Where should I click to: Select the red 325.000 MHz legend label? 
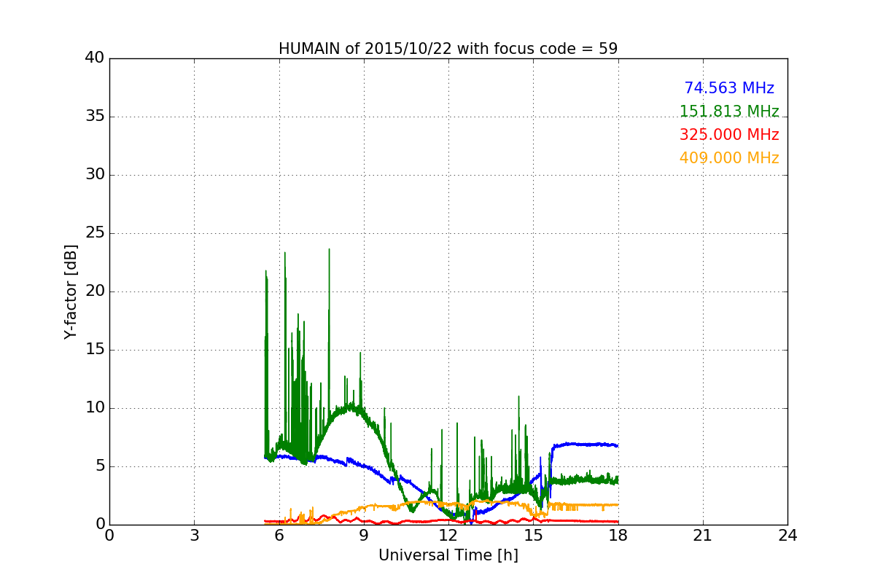[x=729, y=135]
